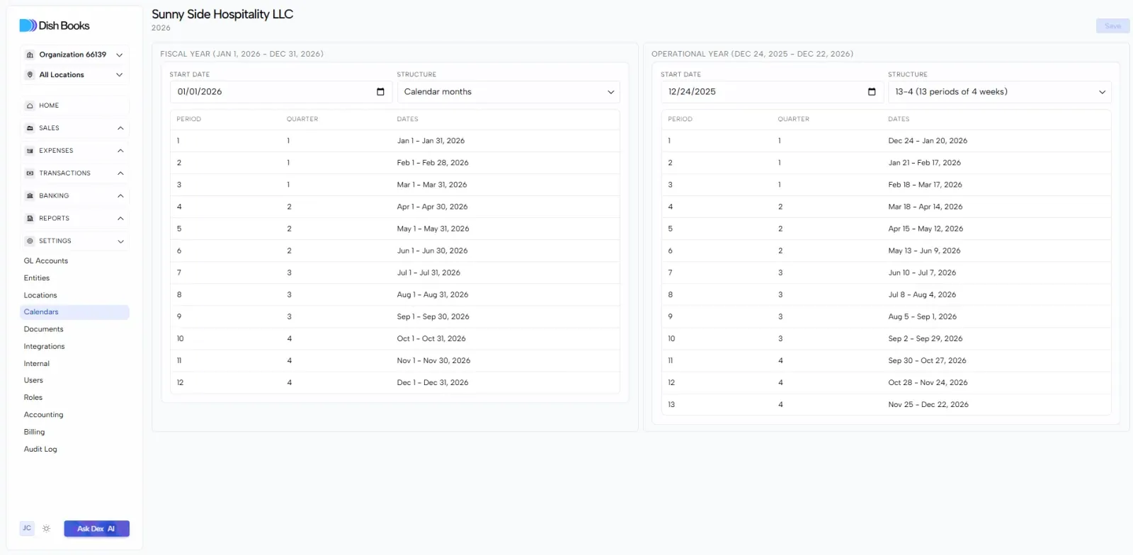
Task: Open fiscal year start date calendar picker
Action: [x=380, y=92]
